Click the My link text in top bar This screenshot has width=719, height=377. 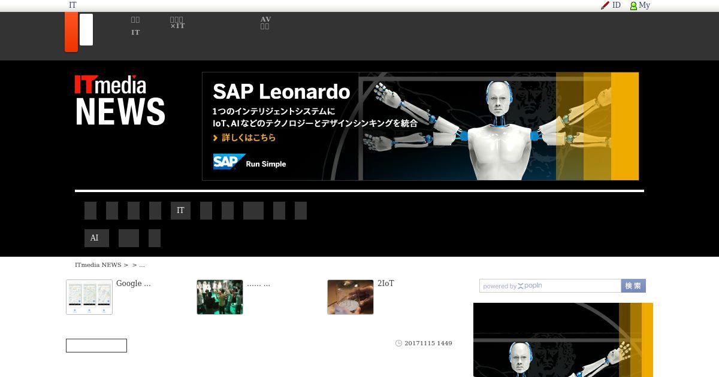click(644, 5)
